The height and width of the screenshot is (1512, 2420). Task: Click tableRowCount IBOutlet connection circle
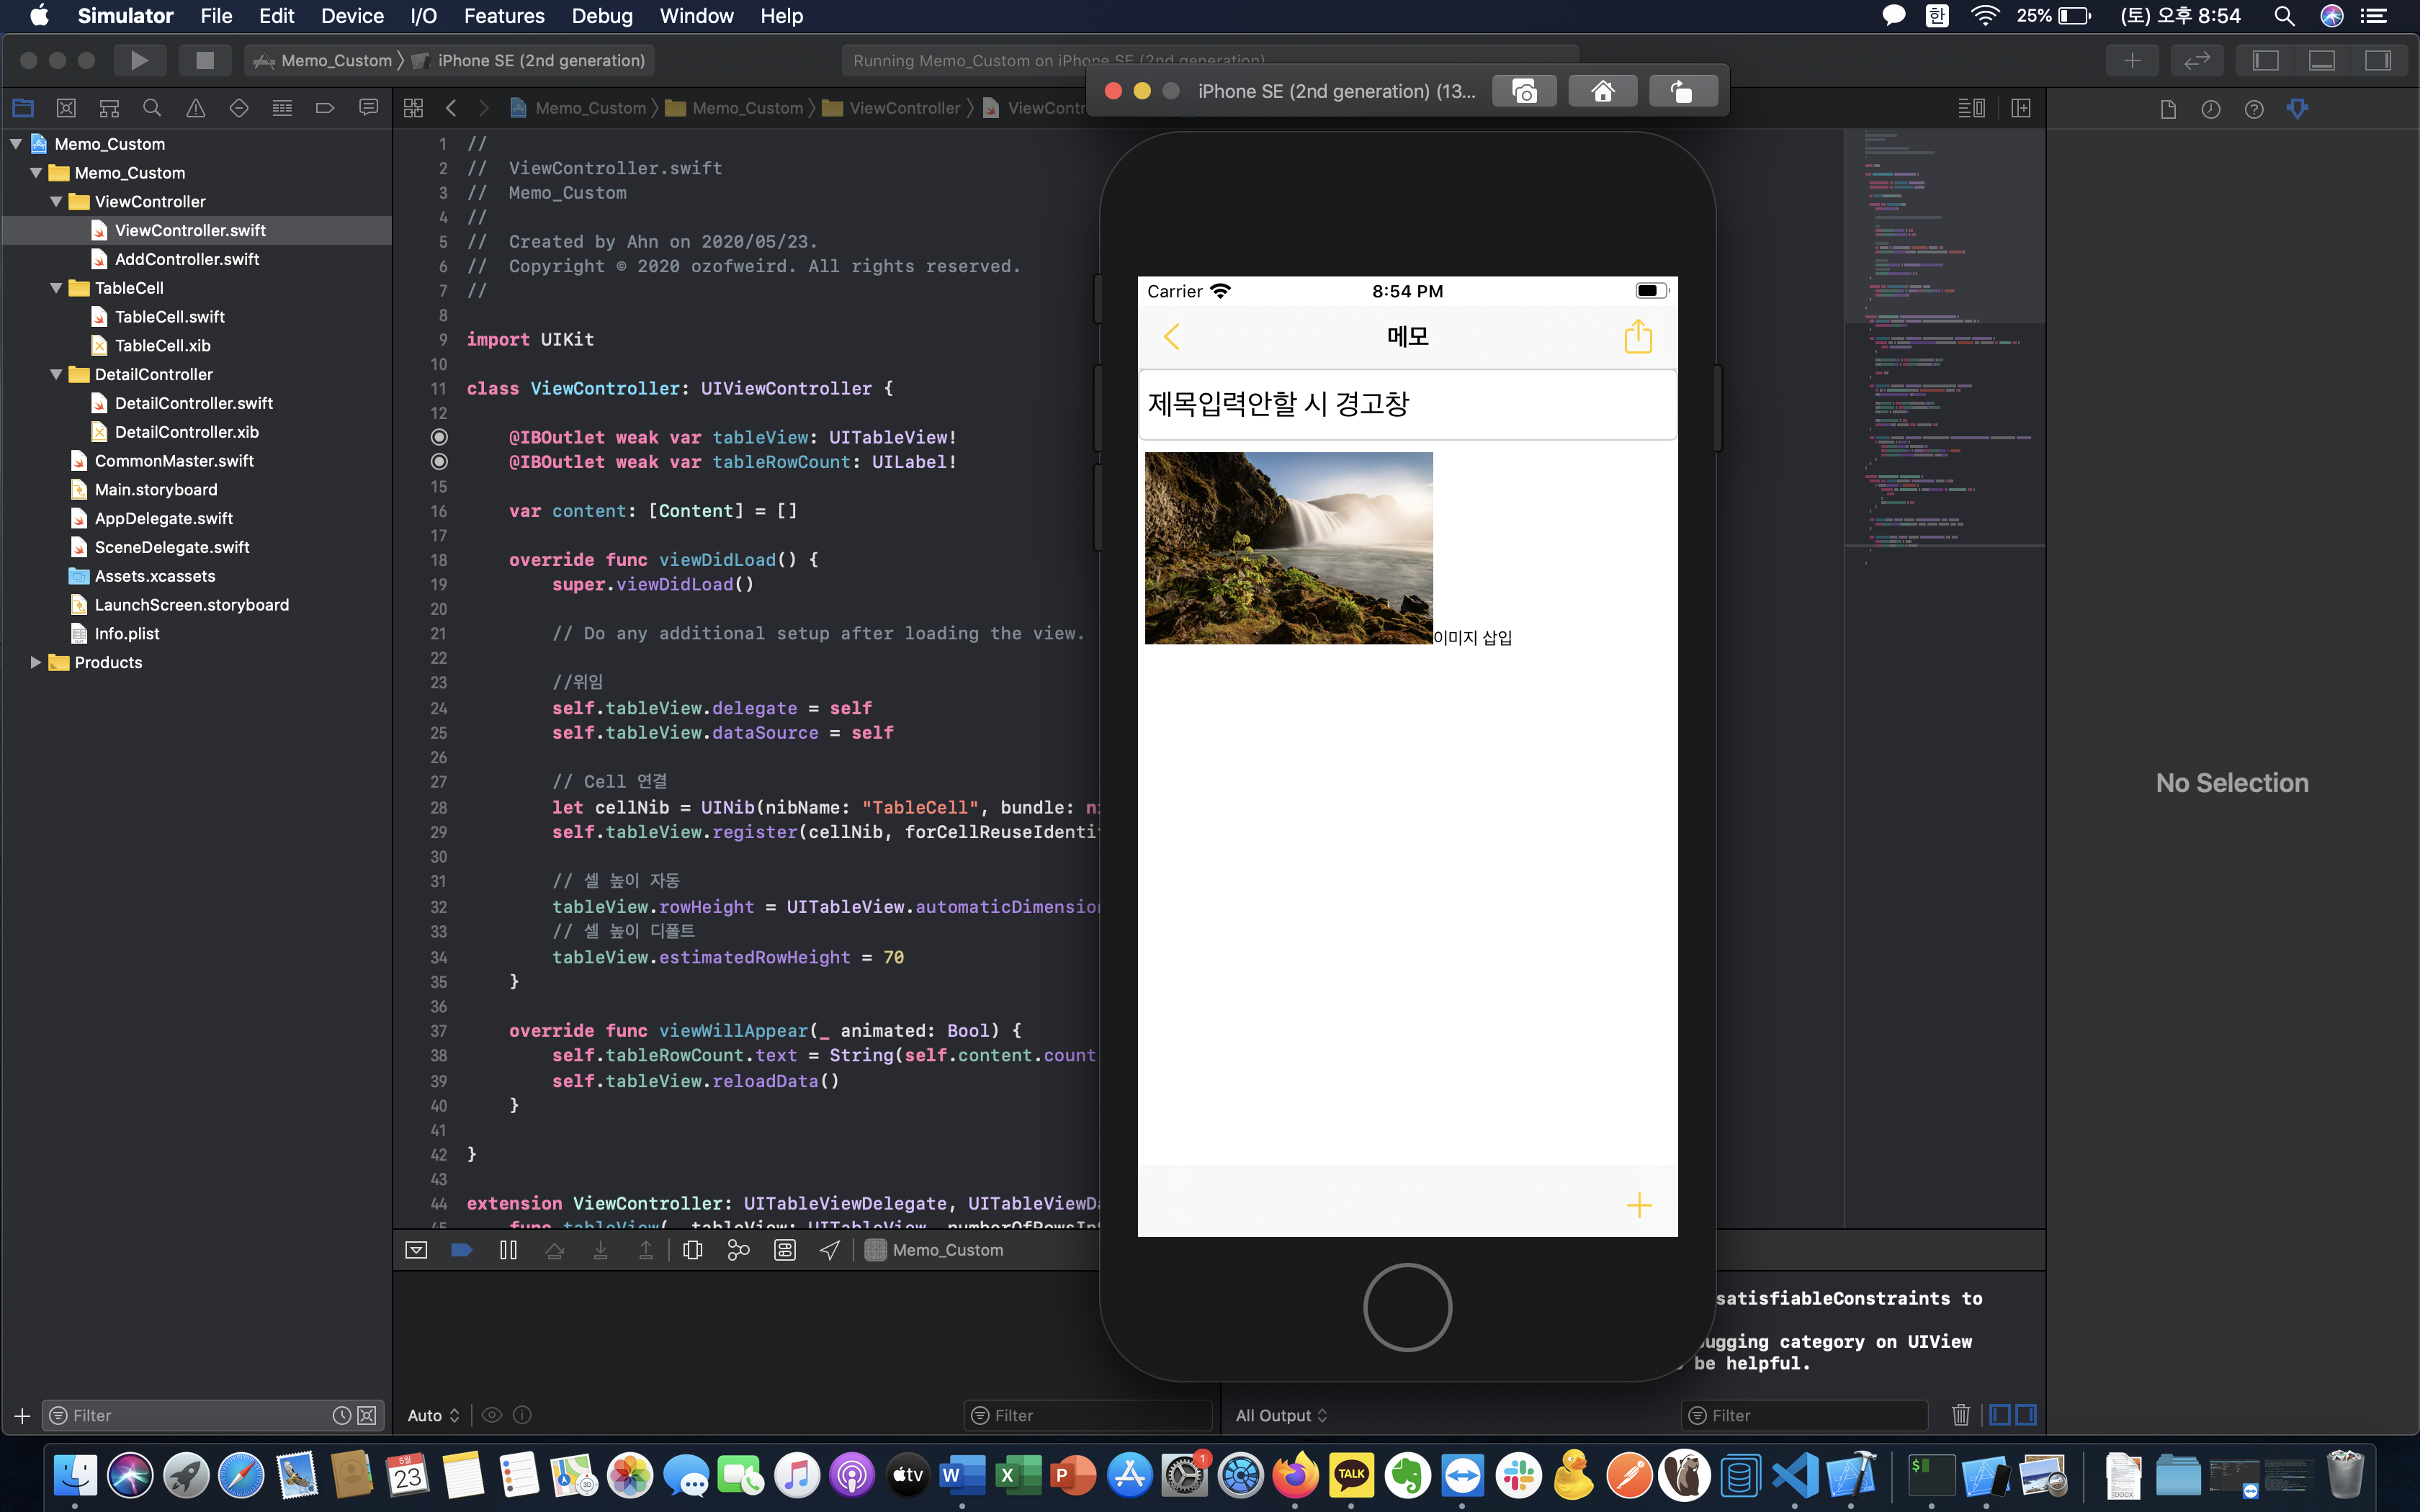pyautogui.click(x=439, y=462)
